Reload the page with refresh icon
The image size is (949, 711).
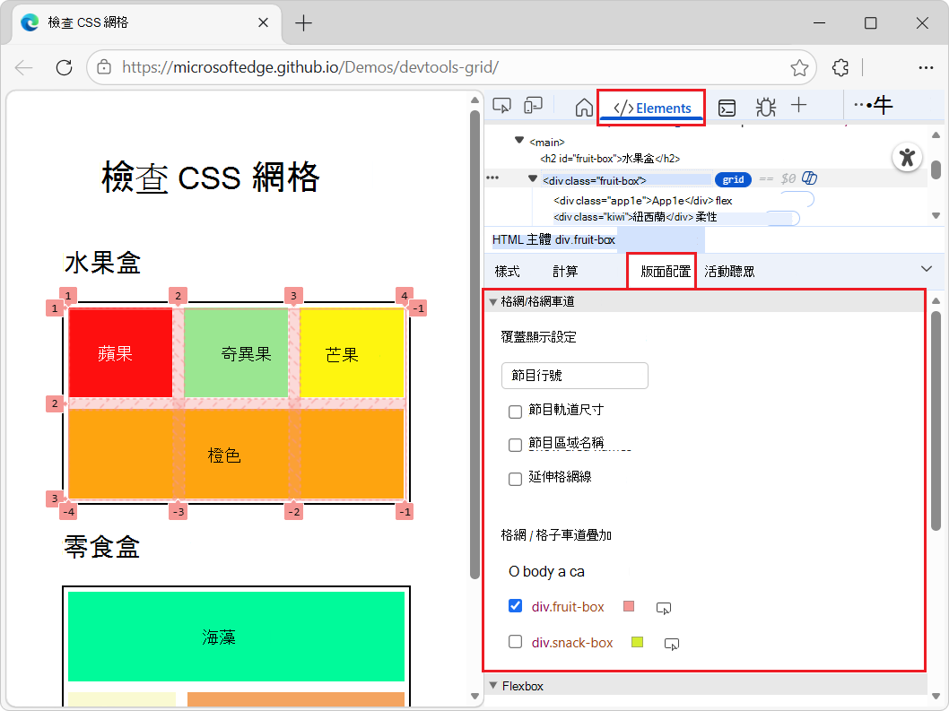pos(65,68)
